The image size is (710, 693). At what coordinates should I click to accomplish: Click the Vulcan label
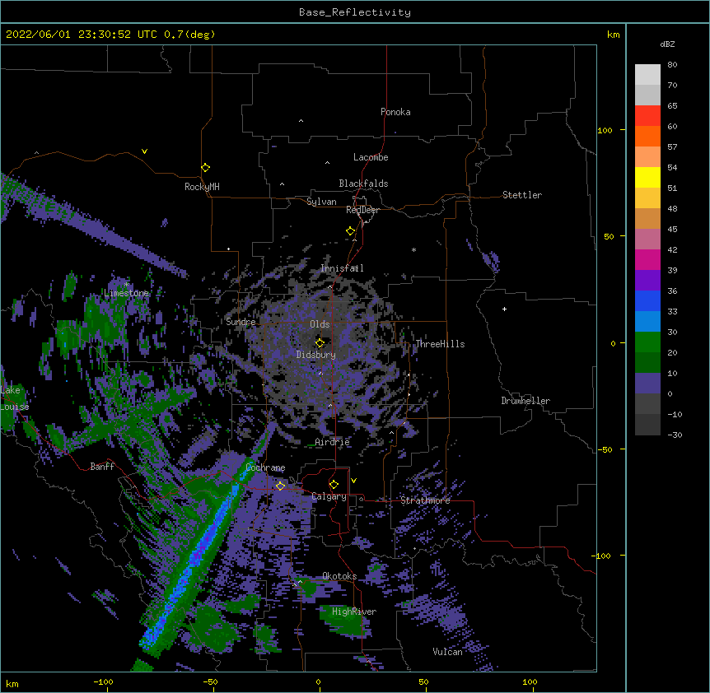(x=447, y=652)
